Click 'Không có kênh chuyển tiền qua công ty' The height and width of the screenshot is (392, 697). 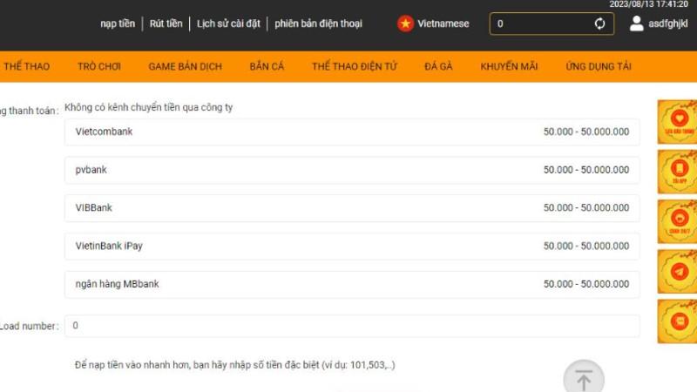tap(148, 107)
